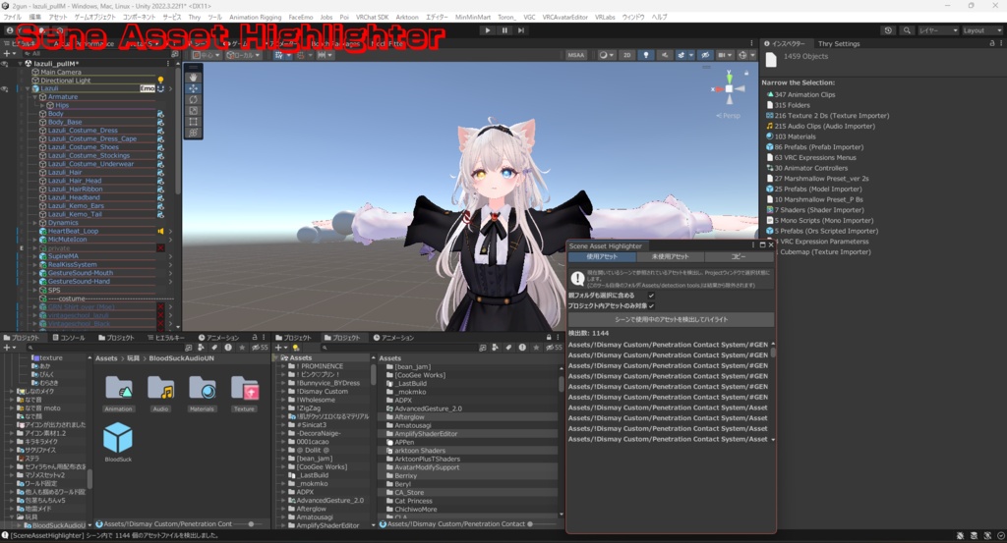Select the Hand tool in scene toolbar
Image resolution: width=1007 pixels, height=543 pixels.
point(193,77)
